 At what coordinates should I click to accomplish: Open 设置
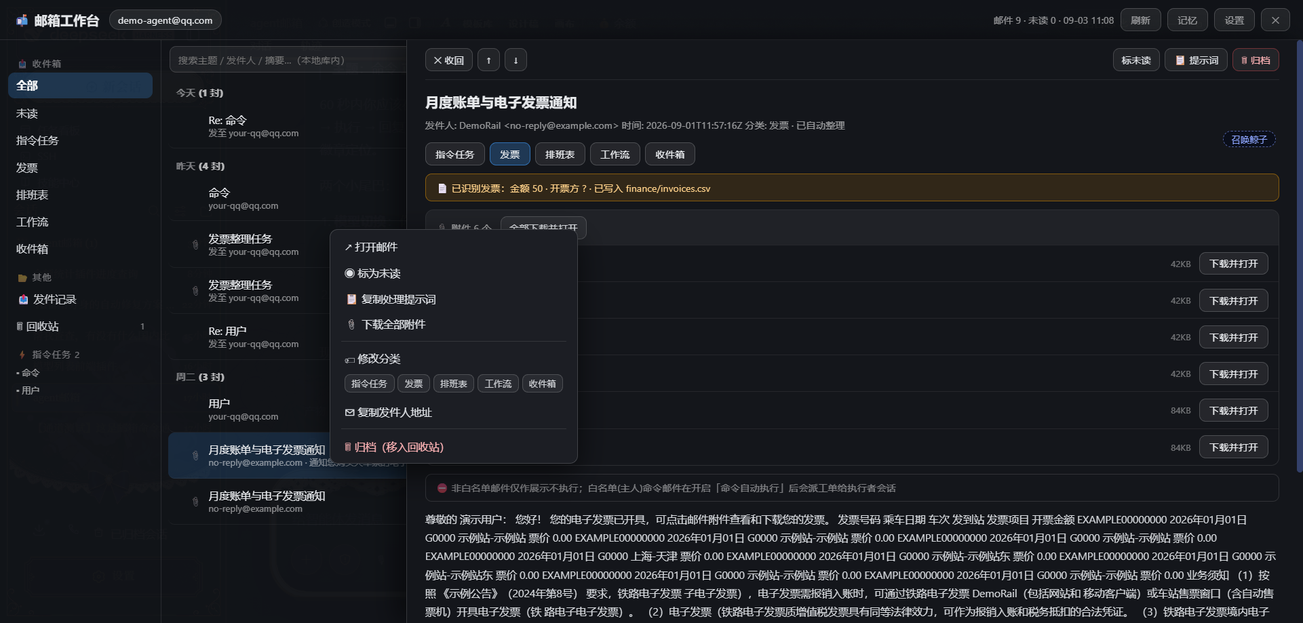point(1234,20)
